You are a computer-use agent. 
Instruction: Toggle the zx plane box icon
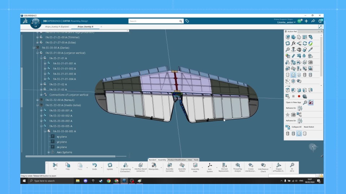point(53,147)
